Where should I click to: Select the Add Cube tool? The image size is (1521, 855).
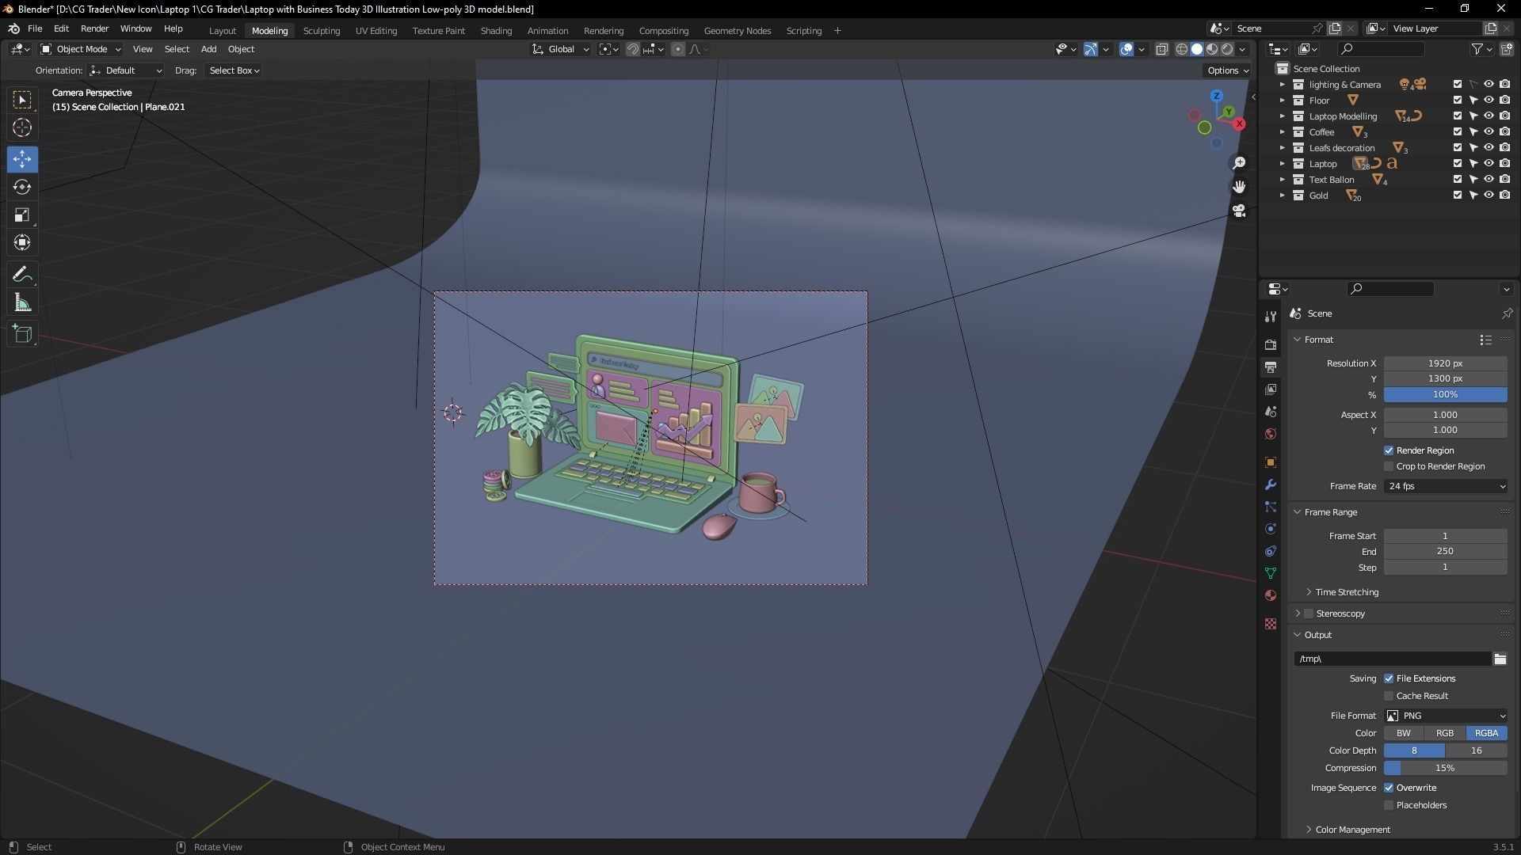(22, 334)
